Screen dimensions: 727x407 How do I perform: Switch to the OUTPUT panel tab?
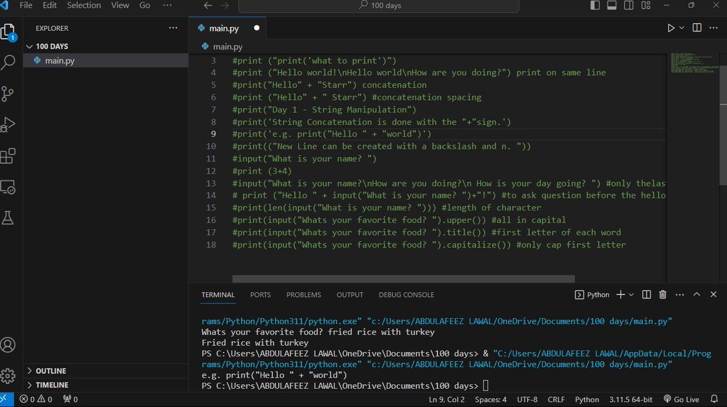coord(350,295)
